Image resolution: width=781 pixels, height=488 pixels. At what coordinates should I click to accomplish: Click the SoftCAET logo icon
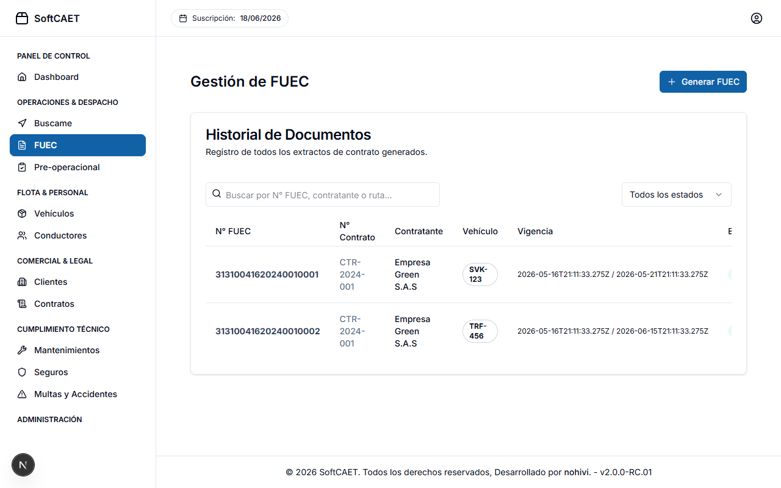pyautogui.click(x=22, y=18)
